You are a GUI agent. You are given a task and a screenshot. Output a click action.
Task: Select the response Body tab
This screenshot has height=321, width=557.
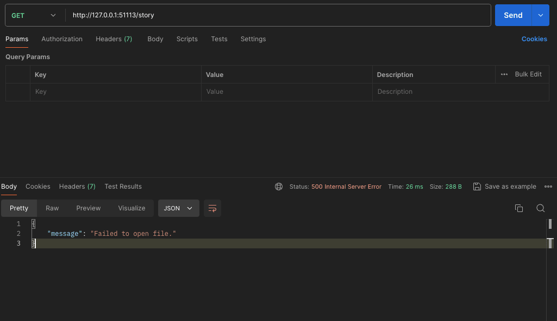[x=9, y=187]
